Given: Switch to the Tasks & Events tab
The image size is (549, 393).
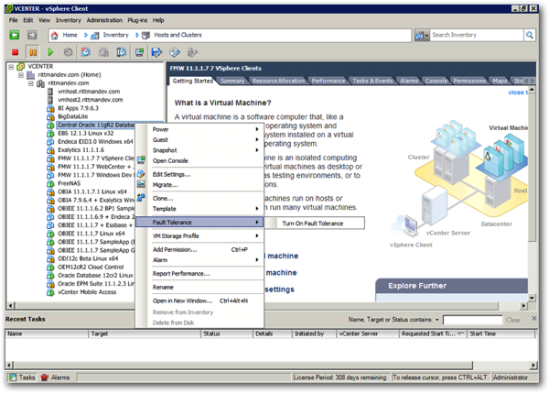Looking at the screenshot, I should [x=372, y=81].
